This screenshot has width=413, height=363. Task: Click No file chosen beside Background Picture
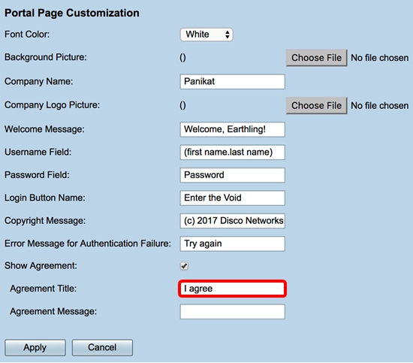click(x=380, y=58)
